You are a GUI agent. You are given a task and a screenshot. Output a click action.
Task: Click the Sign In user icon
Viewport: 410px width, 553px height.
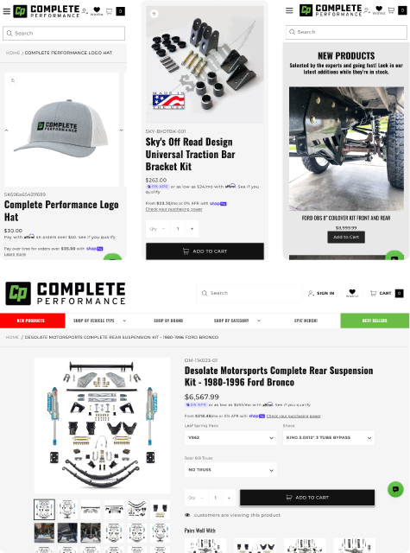pos(311,293)
